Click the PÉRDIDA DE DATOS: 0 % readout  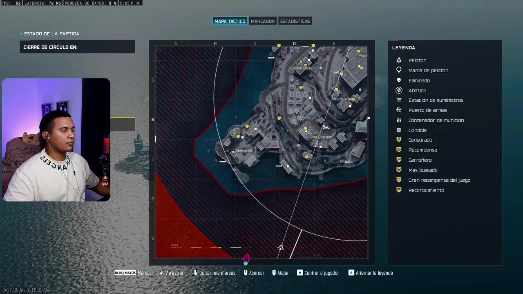point(91,3)
